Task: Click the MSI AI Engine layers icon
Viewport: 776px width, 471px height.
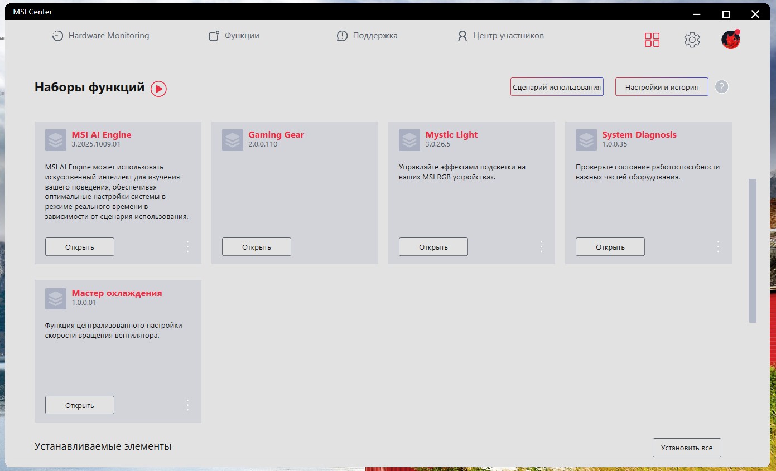Action: 56,140
